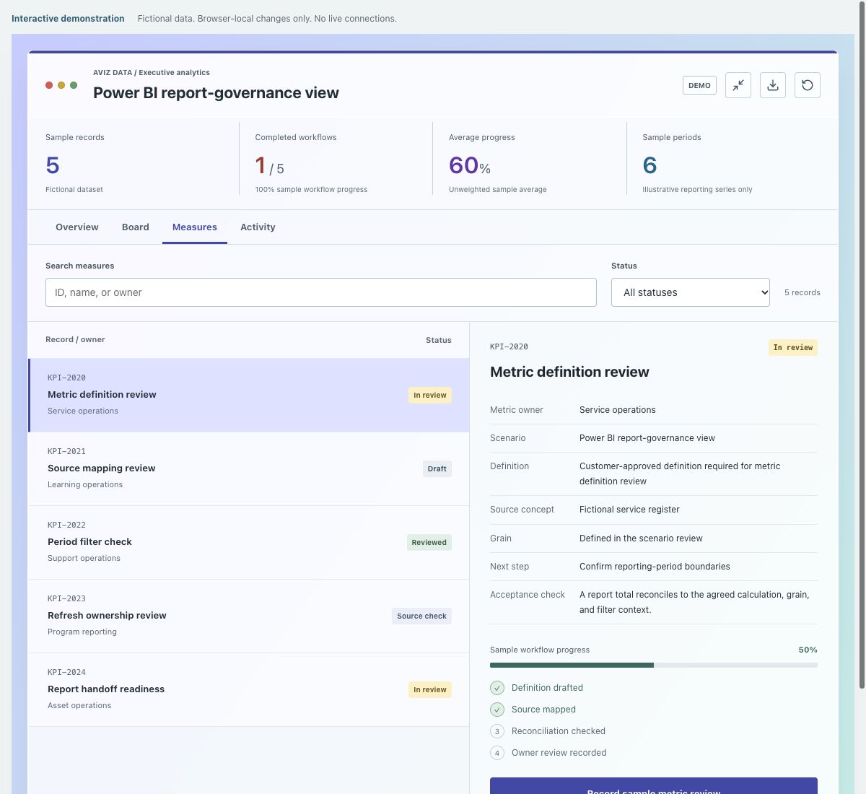Click the Reviewed status badge on KPI-2022
866x794 pixels.
(429, 542)
